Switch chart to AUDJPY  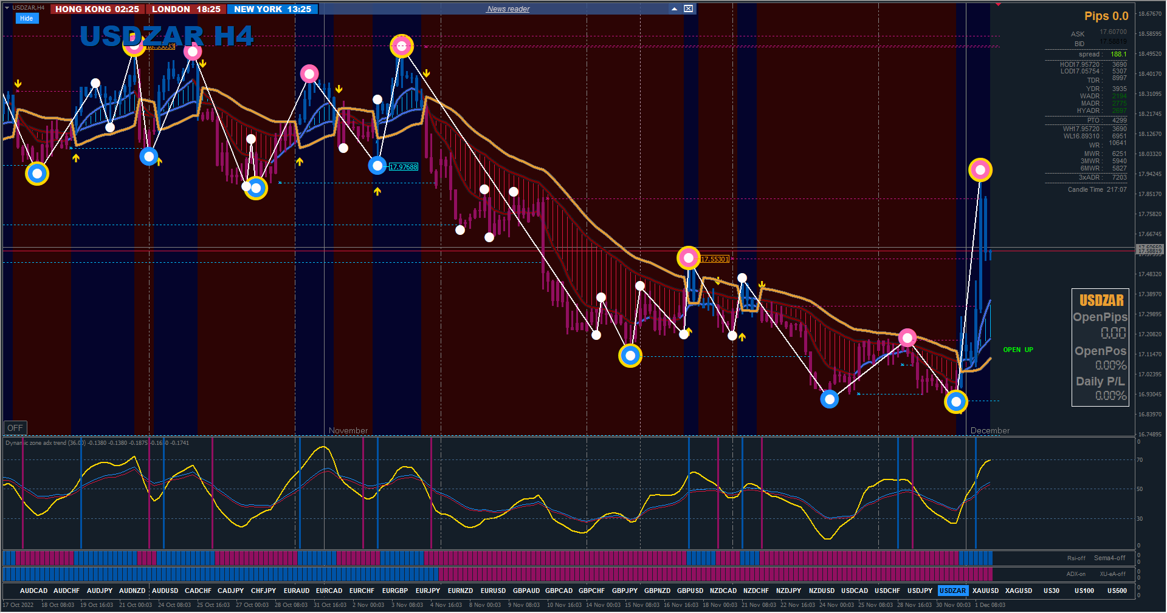(x=99, y=591)
